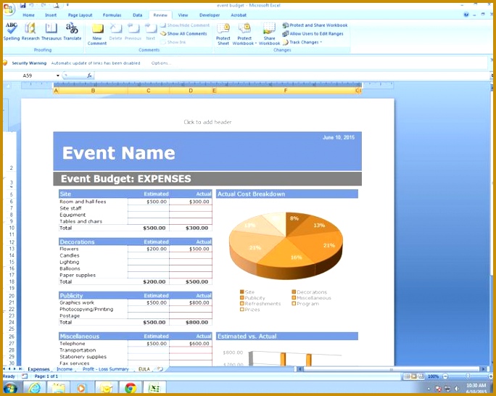Insert a New Comment
This screenshot has width=496, height=396.
pos(97,34)
